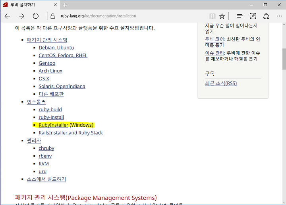Open the OS X link
The height and width of the screenshot is (205, 286).
[44, 79]
